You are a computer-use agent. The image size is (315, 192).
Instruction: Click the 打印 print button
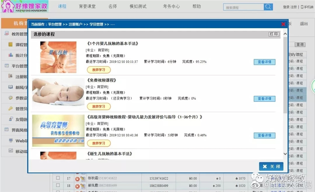(x=274, y=34)
